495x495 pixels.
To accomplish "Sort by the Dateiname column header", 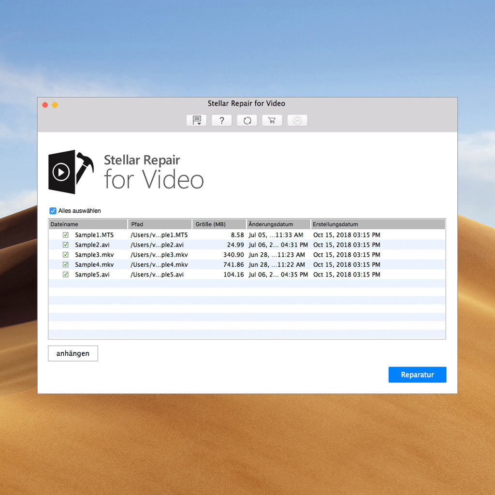I will click(x=88, y=224).
